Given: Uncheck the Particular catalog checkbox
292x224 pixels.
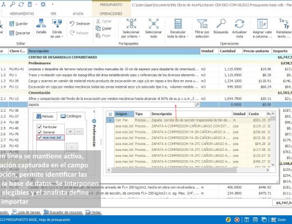Looking at the screenshot, I should point(40,127).
